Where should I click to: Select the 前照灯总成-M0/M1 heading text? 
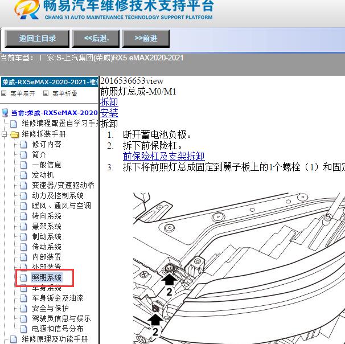coord(138,92)
